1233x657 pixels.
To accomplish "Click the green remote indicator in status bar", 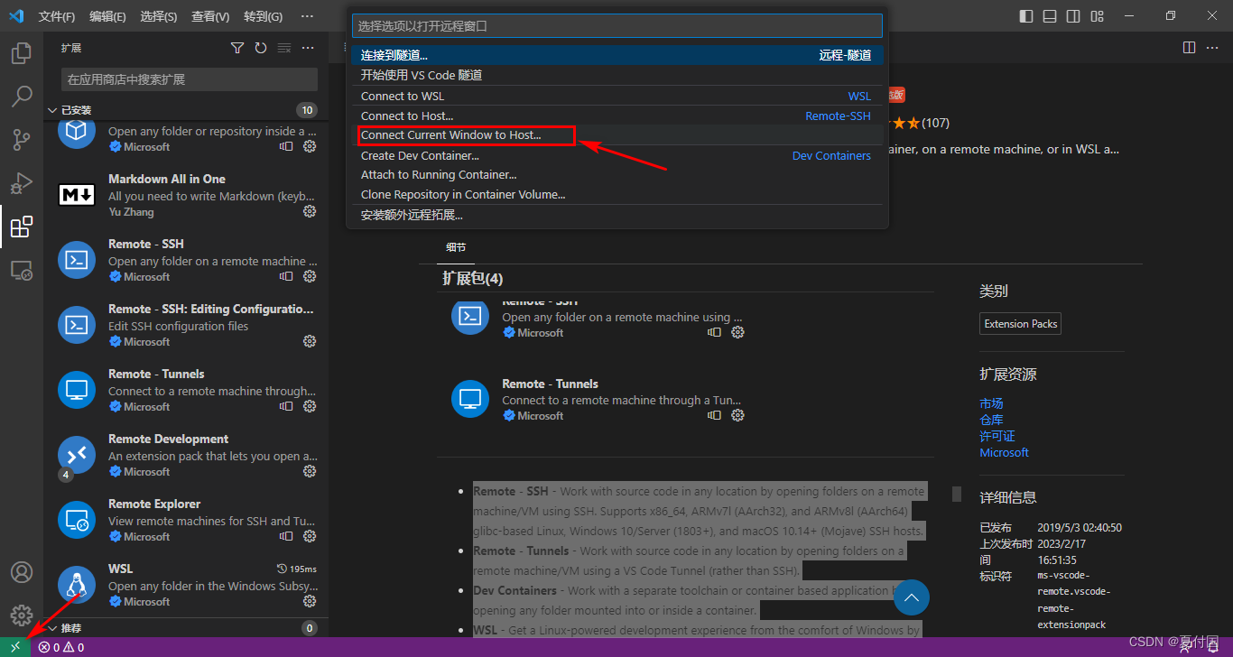I will tap(15, 647).
